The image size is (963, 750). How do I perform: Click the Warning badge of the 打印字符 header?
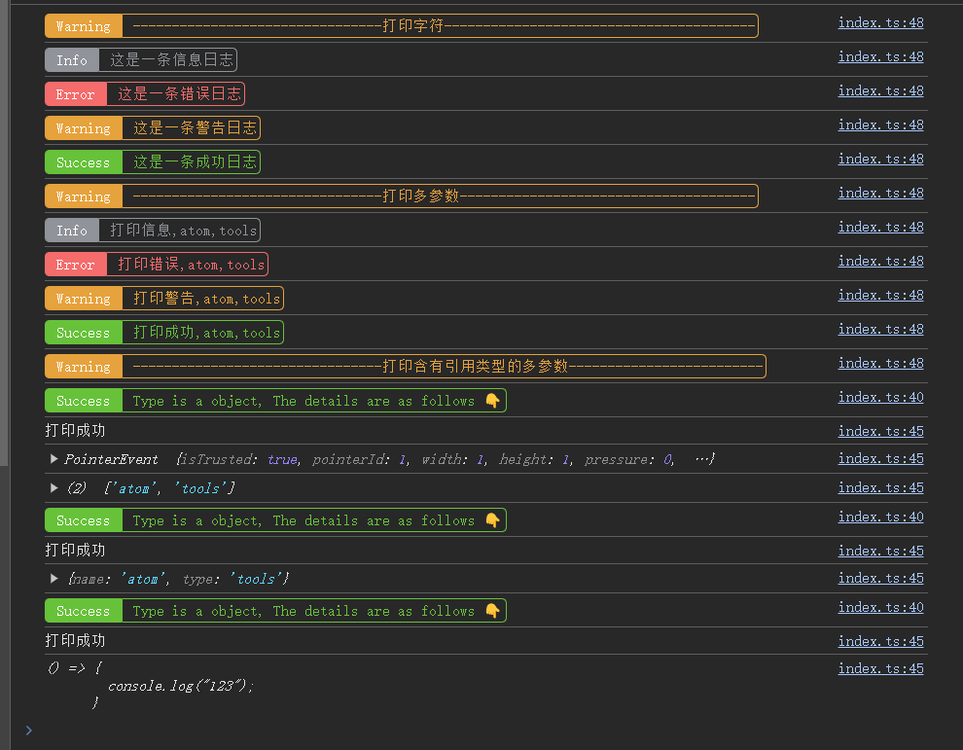click(x=84, y=26)
